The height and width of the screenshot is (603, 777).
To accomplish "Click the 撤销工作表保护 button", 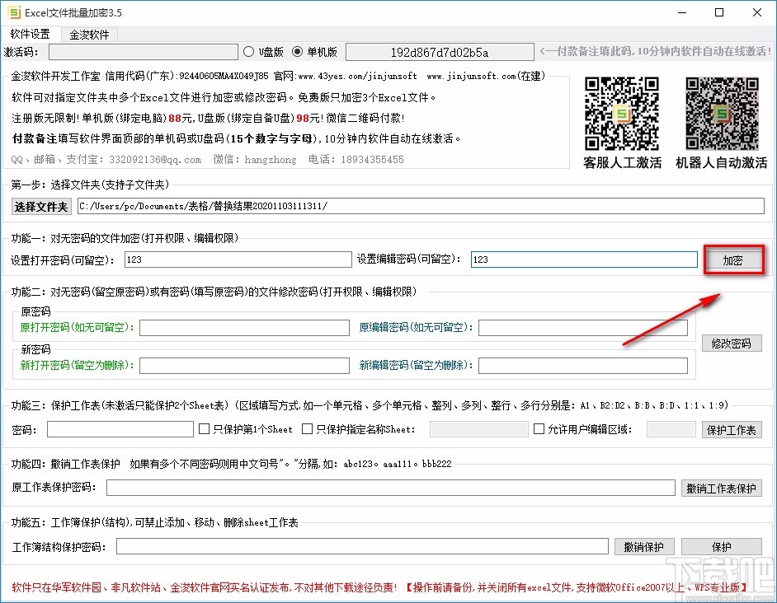I will click(722, 488).
